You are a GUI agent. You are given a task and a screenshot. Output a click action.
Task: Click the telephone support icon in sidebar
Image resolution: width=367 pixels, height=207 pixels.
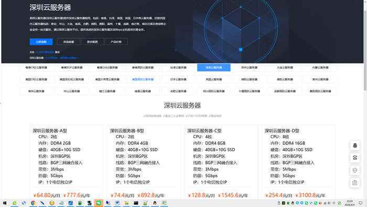[x=355, y=158]
